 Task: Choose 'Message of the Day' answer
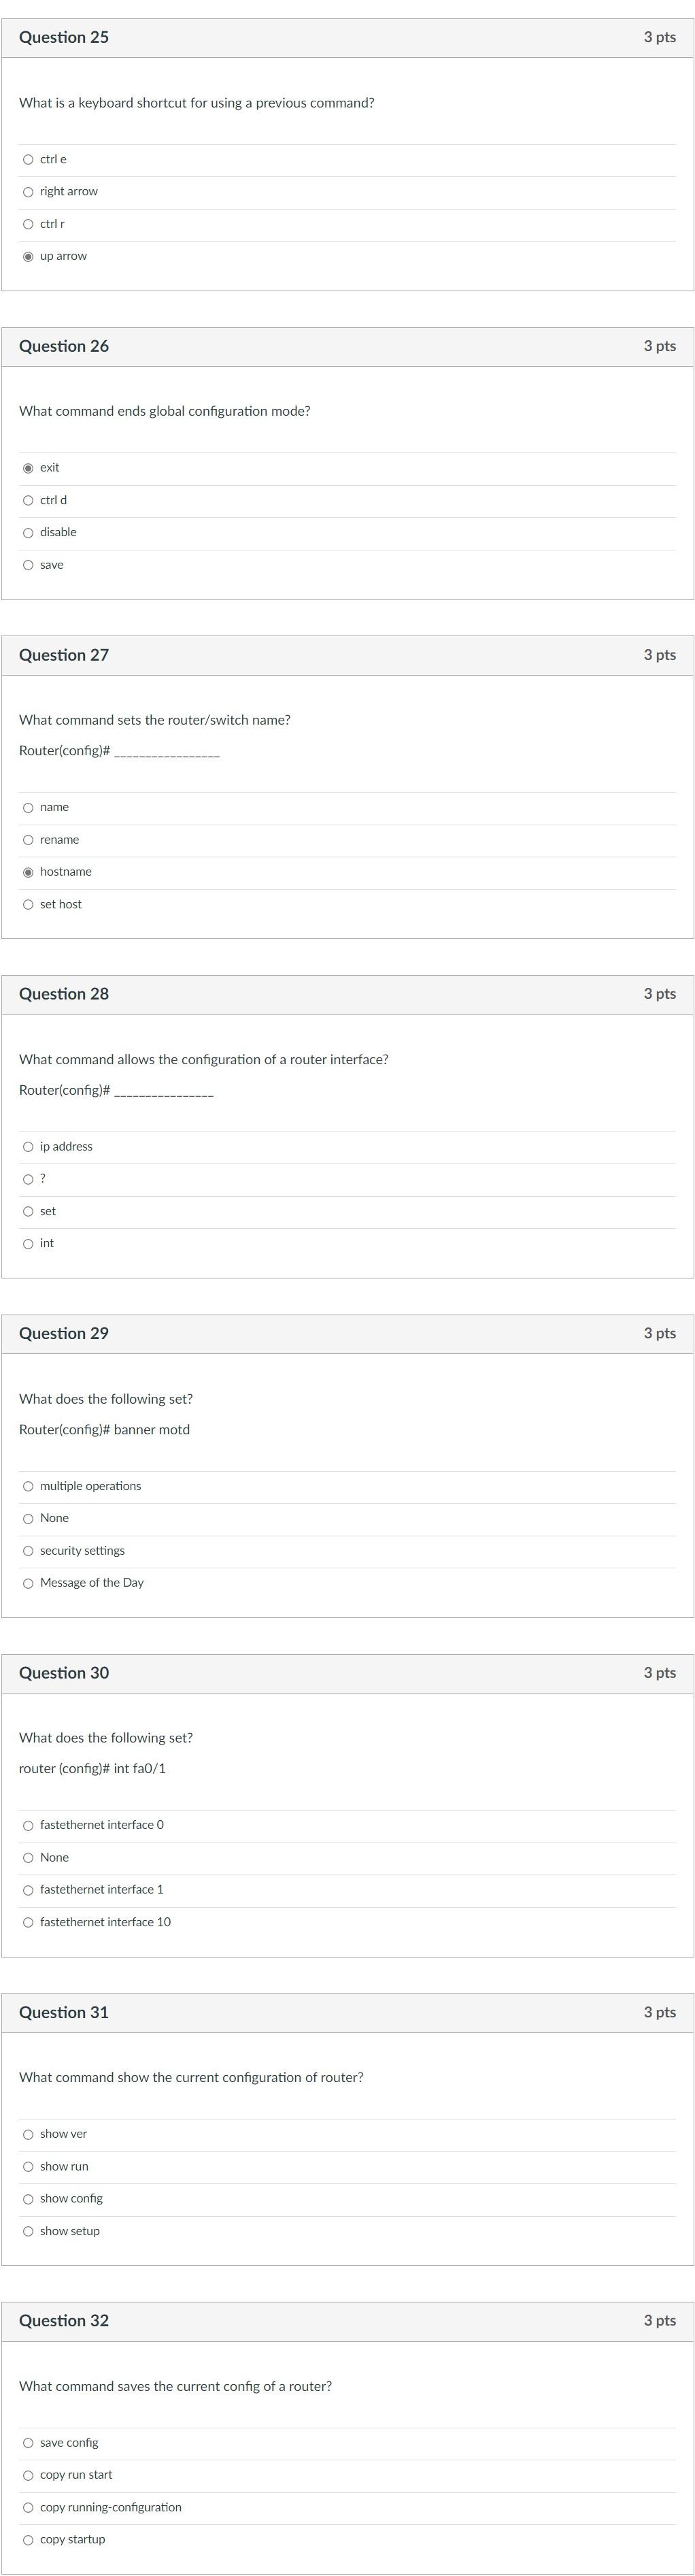click(28, 1583)
